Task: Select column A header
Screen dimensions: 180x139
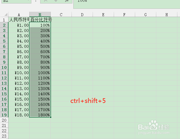Action: (19, 15)
